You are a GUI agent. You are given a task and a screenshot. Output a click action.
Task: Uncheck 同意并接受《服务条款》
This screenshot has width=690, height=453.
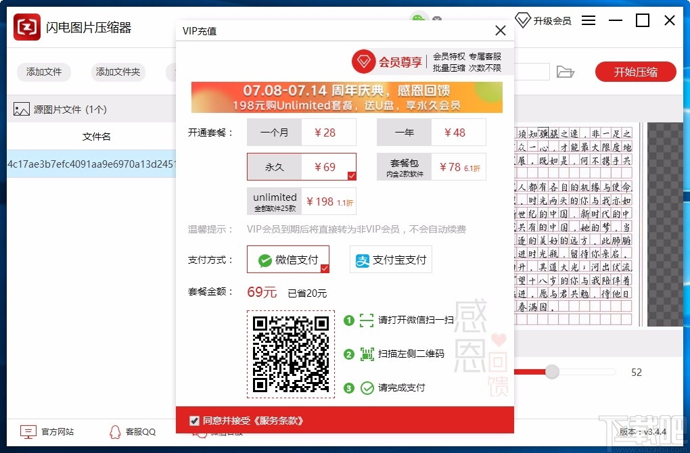tap(193, 420)
